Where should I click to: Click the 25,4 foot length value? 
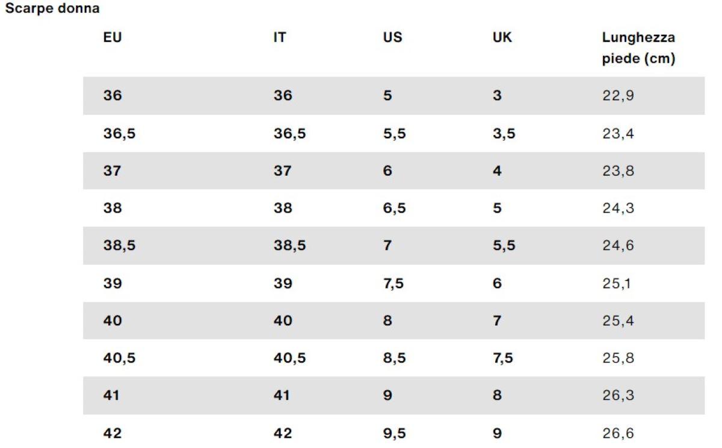(618, 321)
